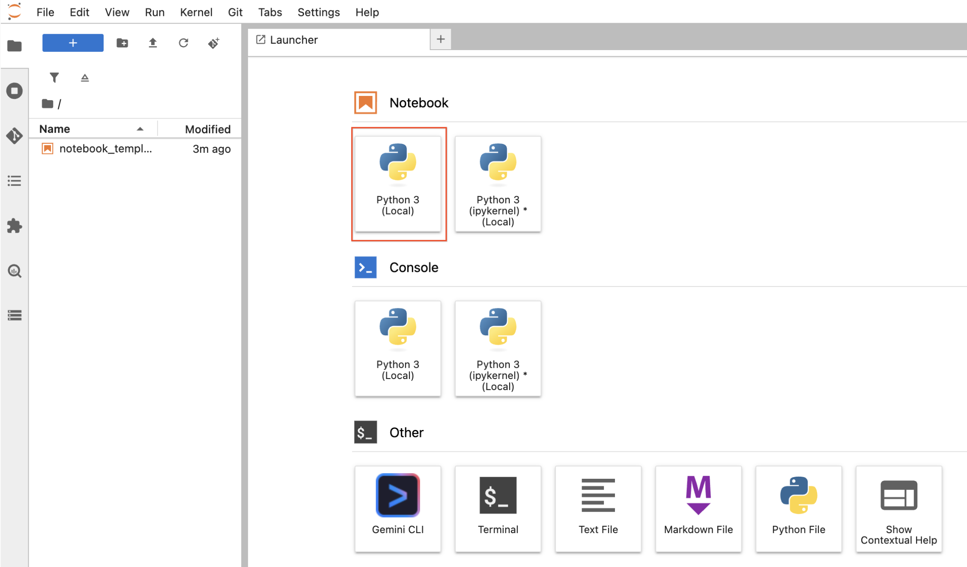This screenshot has height=567, width=967.
Task: Click the Other section heading text
Action: pos(406,432)
